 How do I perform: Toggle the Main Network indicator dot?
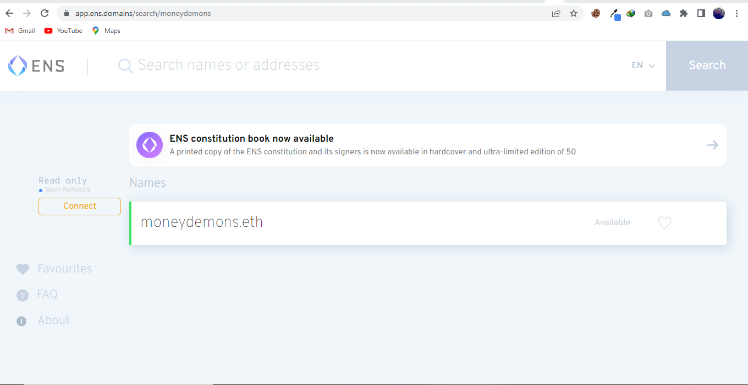coord(40,190)
